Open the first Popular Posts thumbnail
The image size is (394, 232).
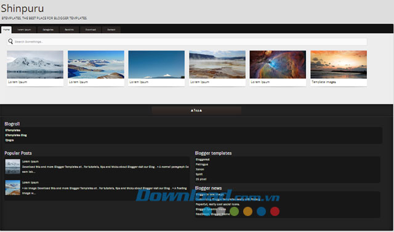(13, 167)
